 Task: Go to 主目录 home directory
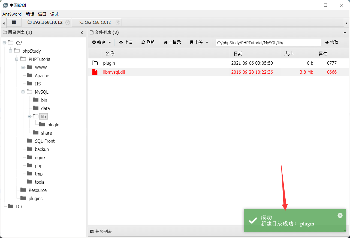coord(172,42)
